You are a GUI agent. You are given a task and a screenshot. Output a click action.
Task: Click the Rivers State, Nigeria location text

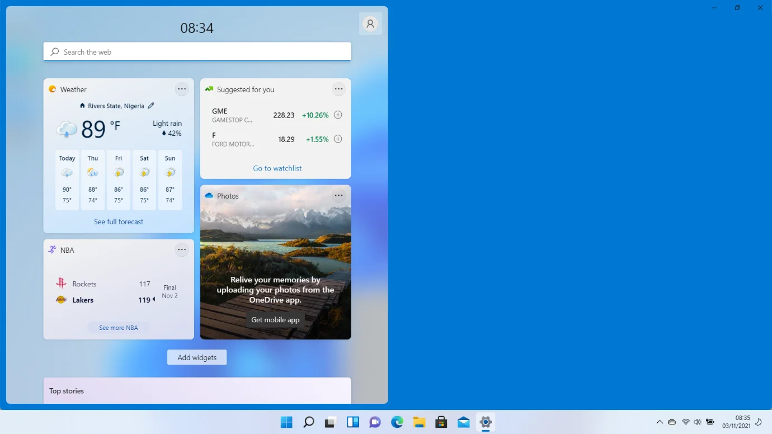coord(116,106)
